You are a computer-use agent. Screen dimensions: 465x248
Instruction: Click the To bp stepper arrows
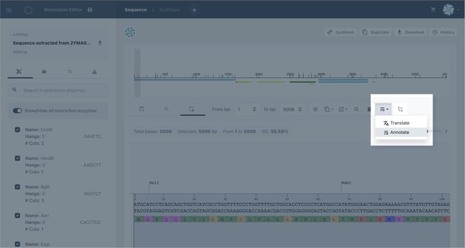pos(300,109)
